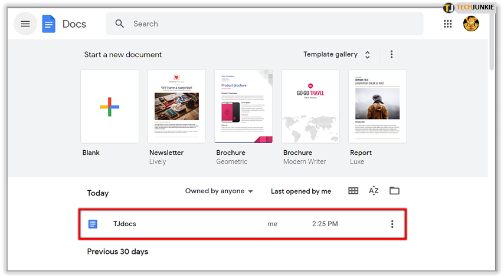Click the Previous 30 days heading
This screenshot has height=278, width=504.
117,251
